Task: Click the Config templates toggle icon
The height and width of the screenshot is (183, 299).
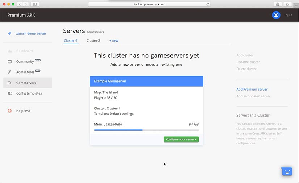Action: 10,93
